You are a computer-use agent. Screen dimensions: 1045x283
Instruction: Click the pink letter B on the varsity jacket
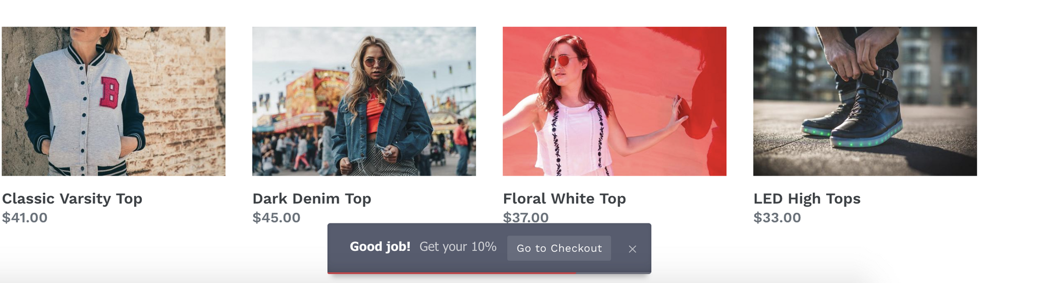pos(110,93)
